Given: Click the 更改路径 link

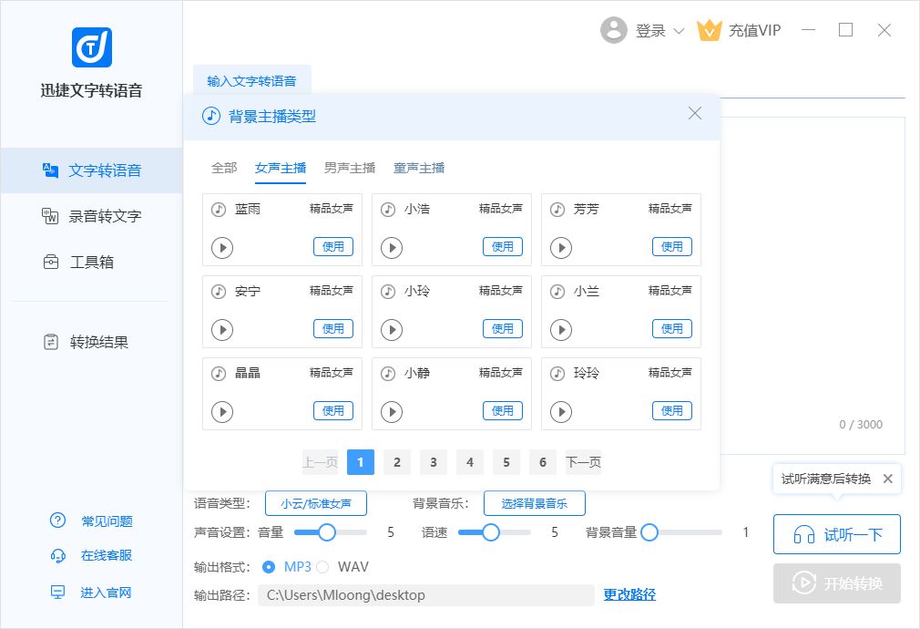Looking at the screenshot, I should pyautogui.click(x=629, y=595).
